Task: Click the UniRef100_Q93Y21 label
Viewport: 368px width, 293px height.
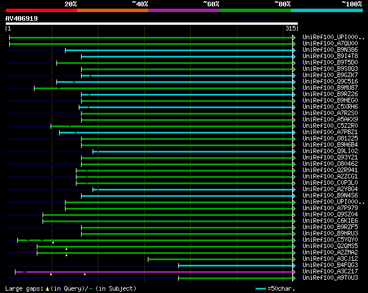Action: [330, 158]
